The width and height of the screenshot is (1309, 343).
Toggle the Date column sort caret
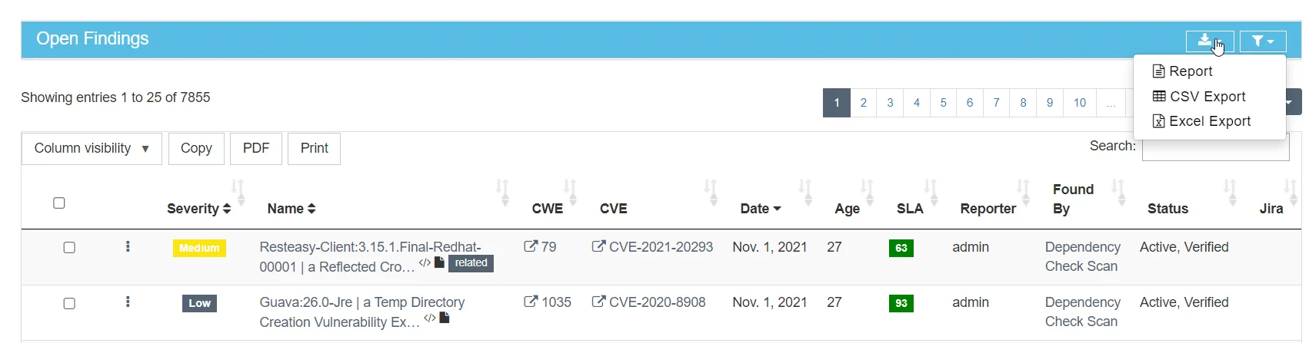pos(777,209)
